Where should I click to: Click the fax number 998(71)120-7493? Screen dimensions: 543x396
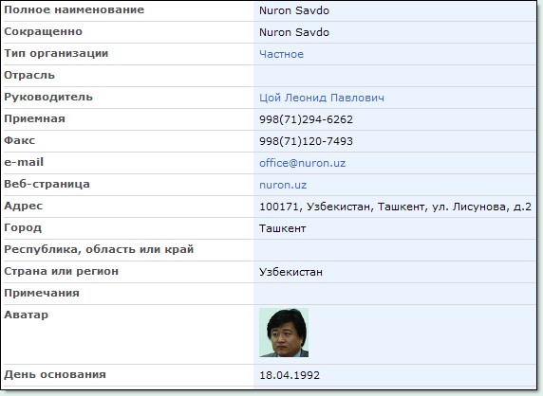[x=306, y=141]
